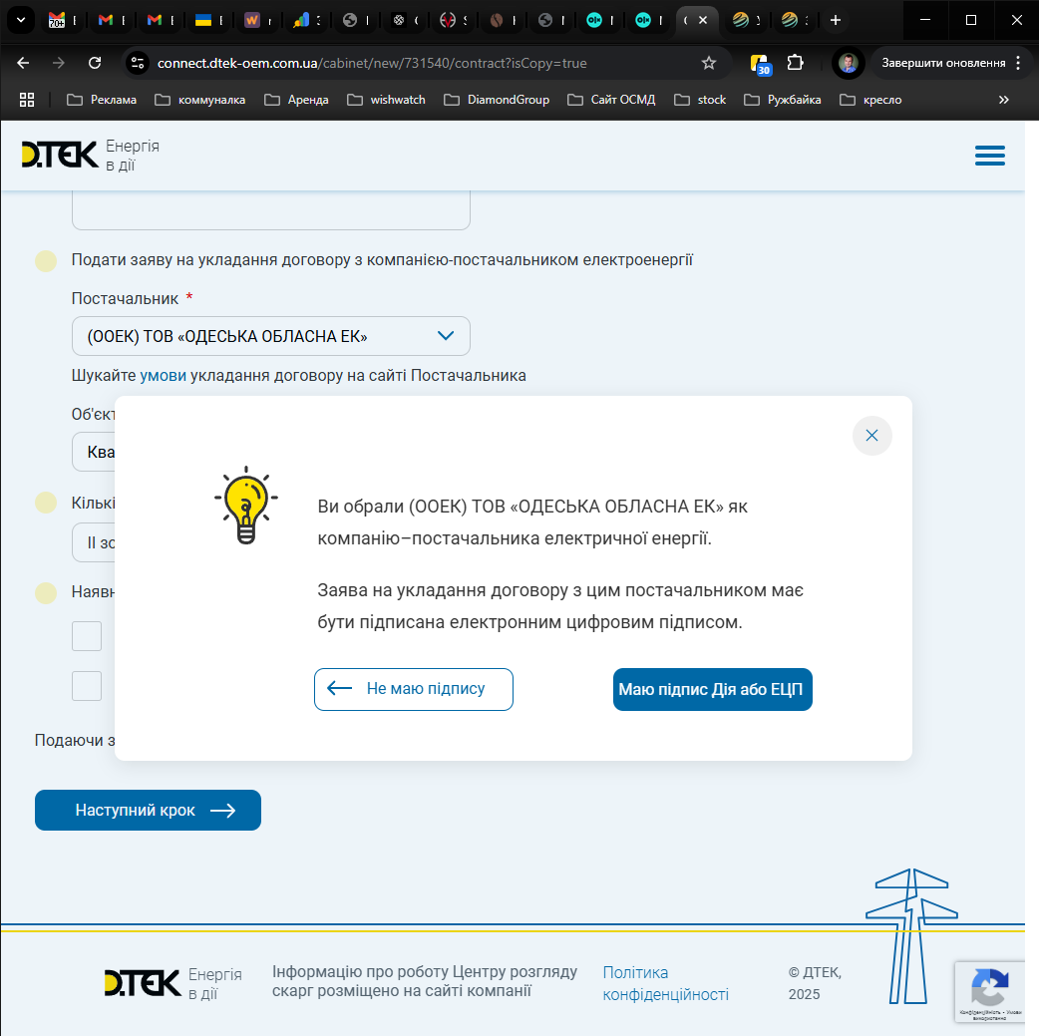
Task: Open the 'умови' link
Action: coord(163,375)
